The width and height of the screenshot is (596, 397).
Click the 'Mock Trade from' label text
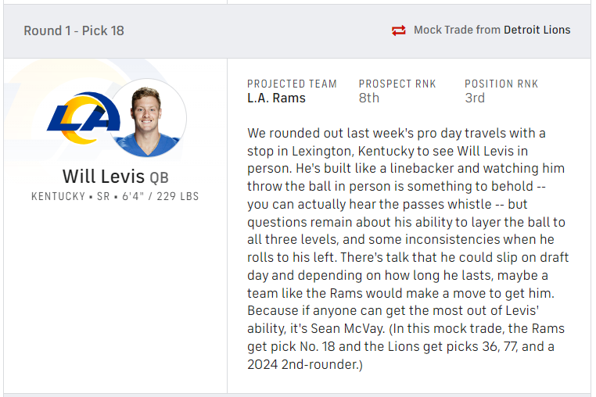point(457,30)
